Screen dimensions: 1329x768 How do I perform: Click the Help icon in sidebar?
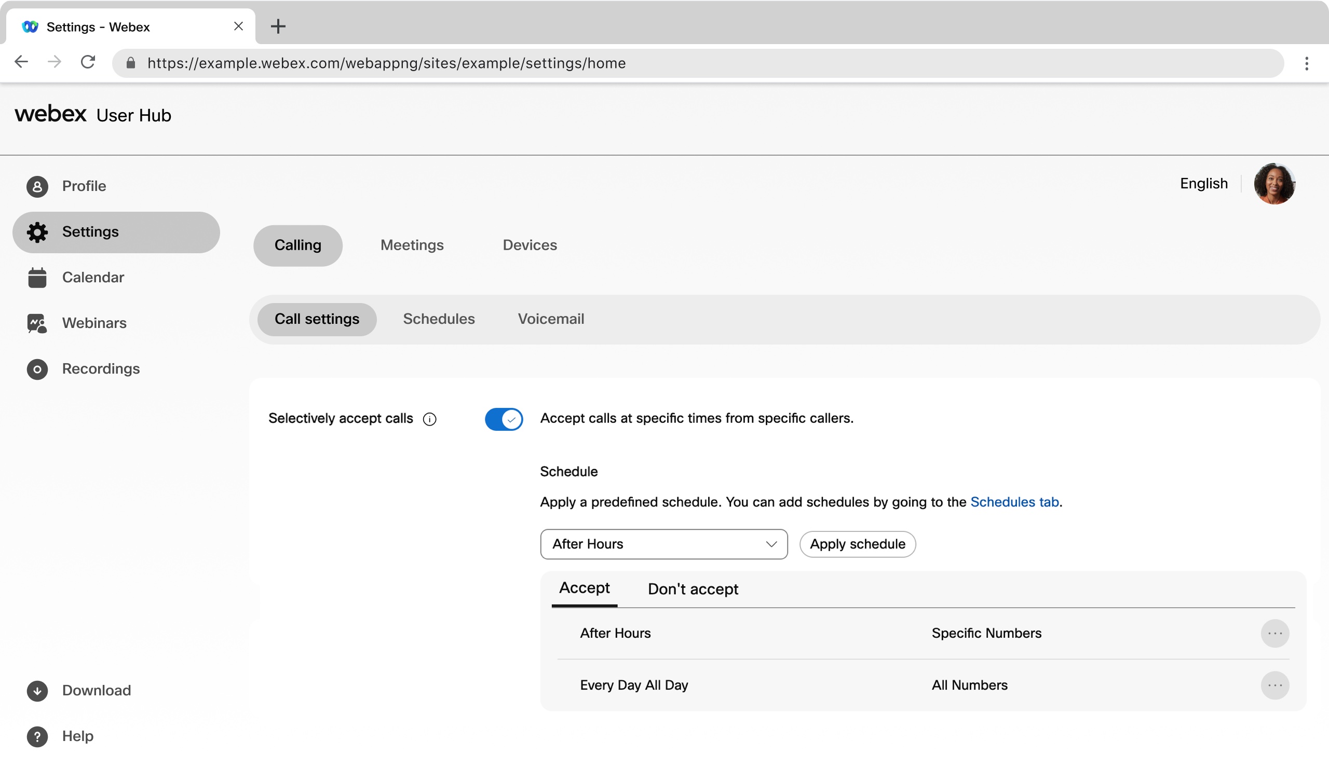pyautogui.click(x=36, y=736)
